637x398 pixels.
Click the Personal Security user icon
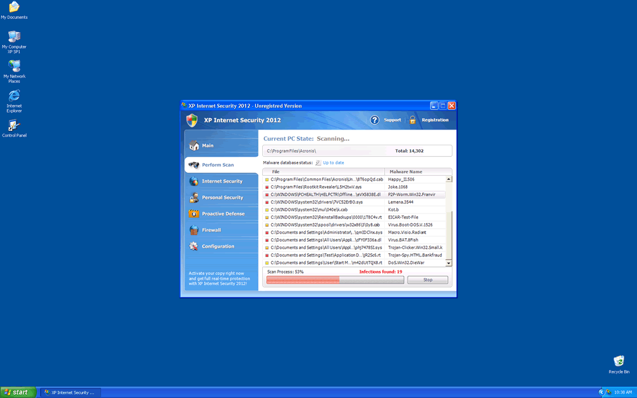194,198
